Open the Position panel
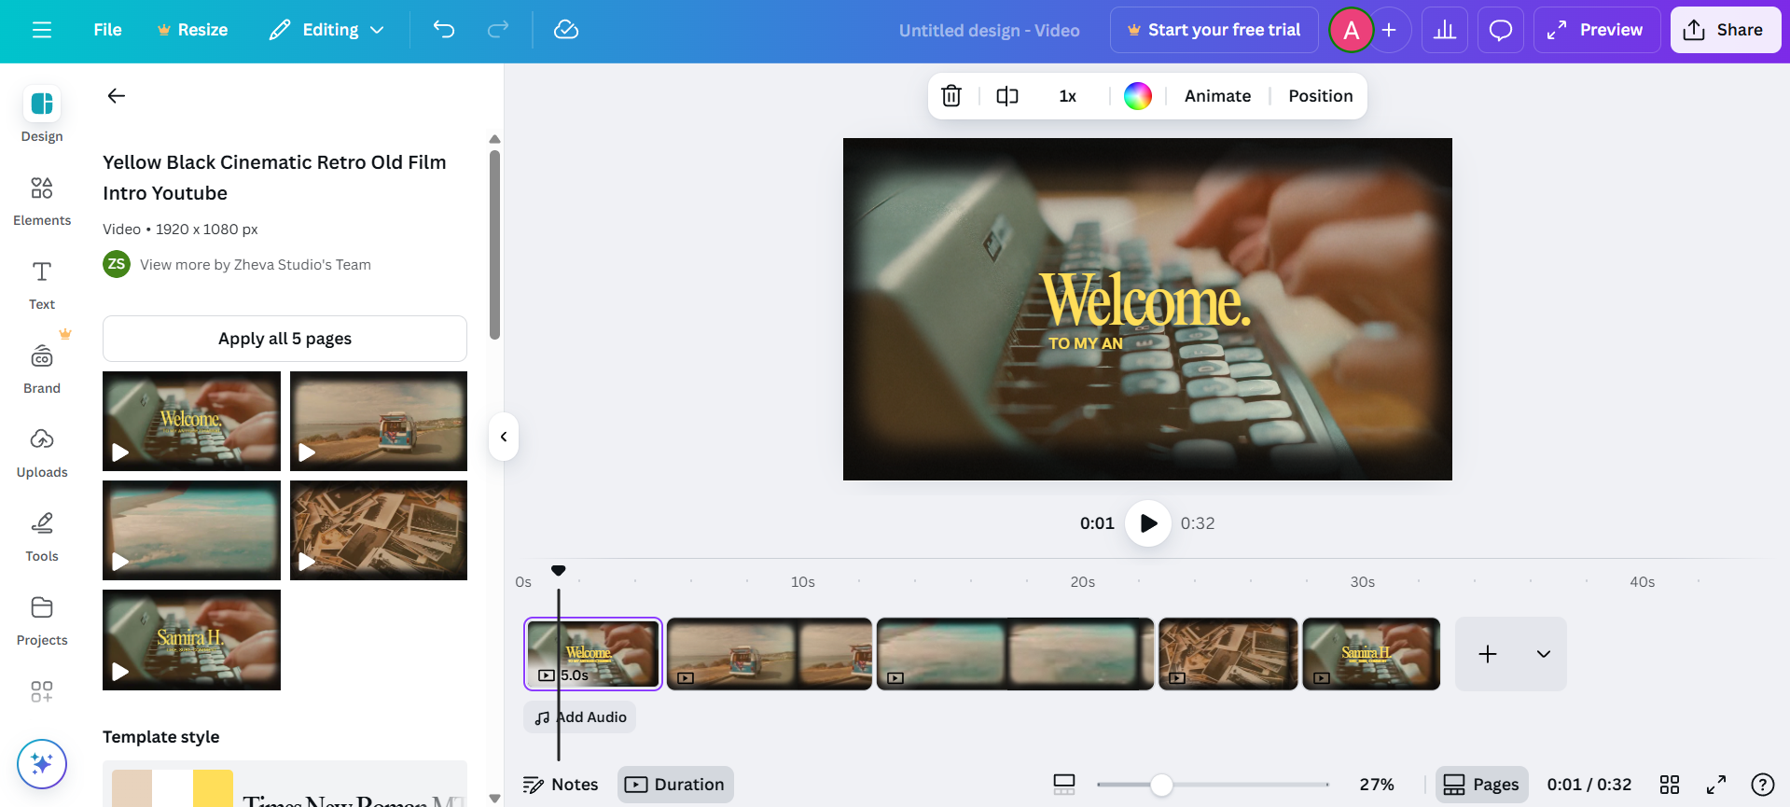1790x807 pixels. click(x=1320, y=95)
